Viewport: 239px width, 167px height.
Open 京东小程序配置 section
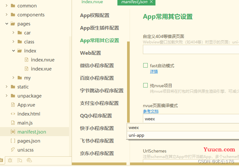[x=97, y=153]
